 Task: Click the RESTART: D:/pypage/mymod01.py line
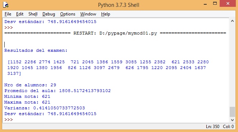[115, 33]
